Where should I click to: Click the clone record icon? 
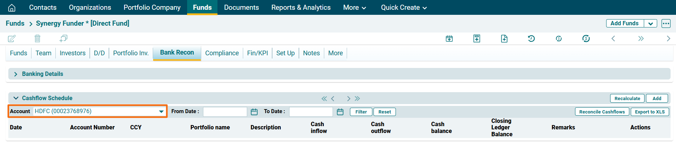(x=63, y=38)
